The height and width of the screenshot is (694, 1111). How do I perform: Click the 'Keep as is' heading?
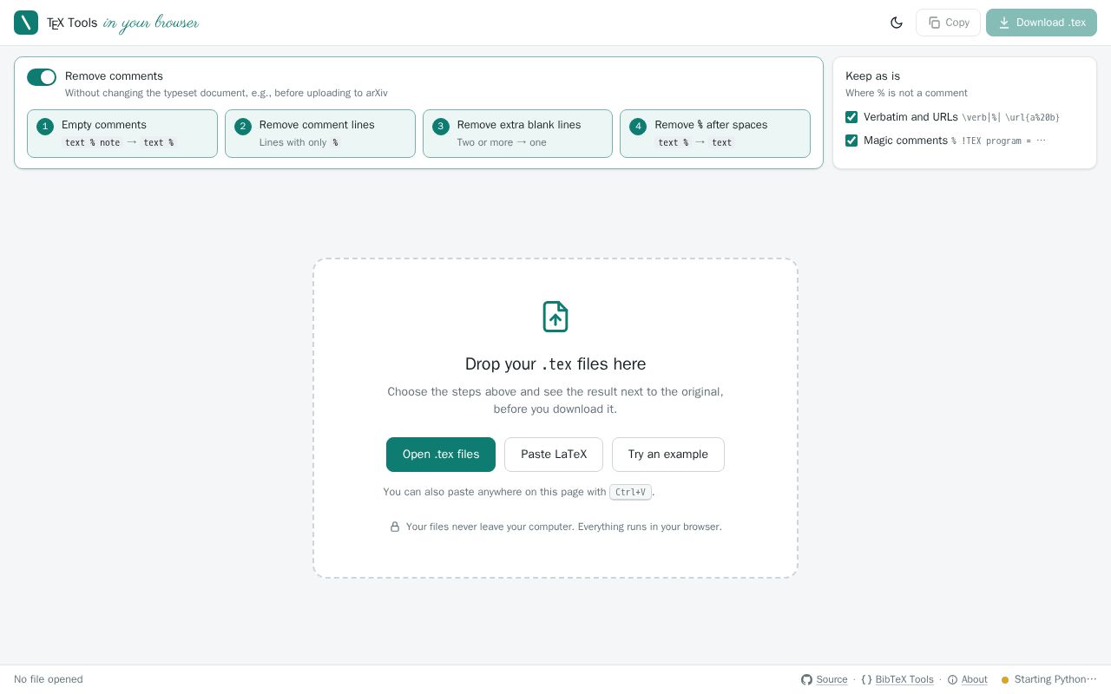coord(872,76)
